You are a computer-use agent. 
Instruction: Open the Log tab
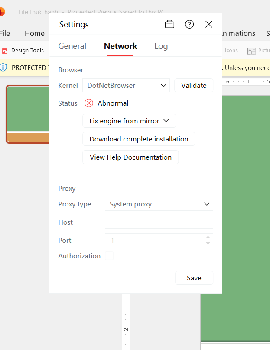(x=161, y=46)
